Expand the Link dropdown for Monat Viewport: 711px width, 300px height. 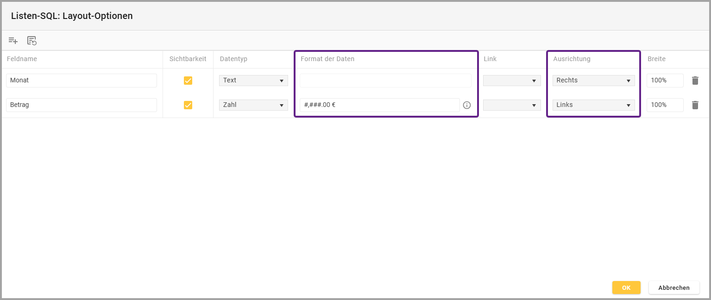click(512, 81)
